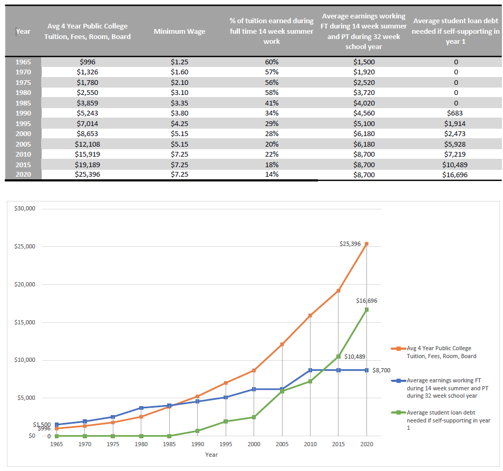
Task: Click the 14% tuition earned cell
Action: point(272,174)
